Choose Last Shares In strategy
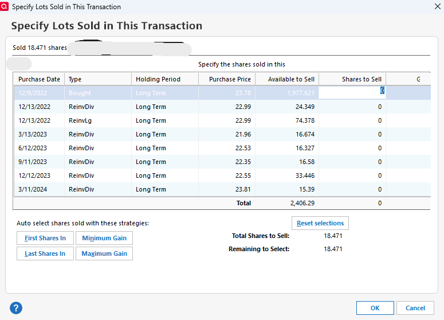 [45, 253]
